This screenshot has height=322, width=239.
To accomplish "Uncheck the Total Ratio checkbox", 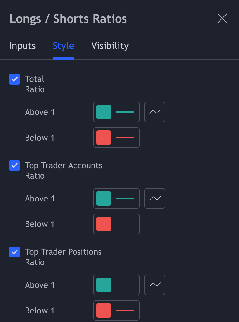I will pos(15,79).
